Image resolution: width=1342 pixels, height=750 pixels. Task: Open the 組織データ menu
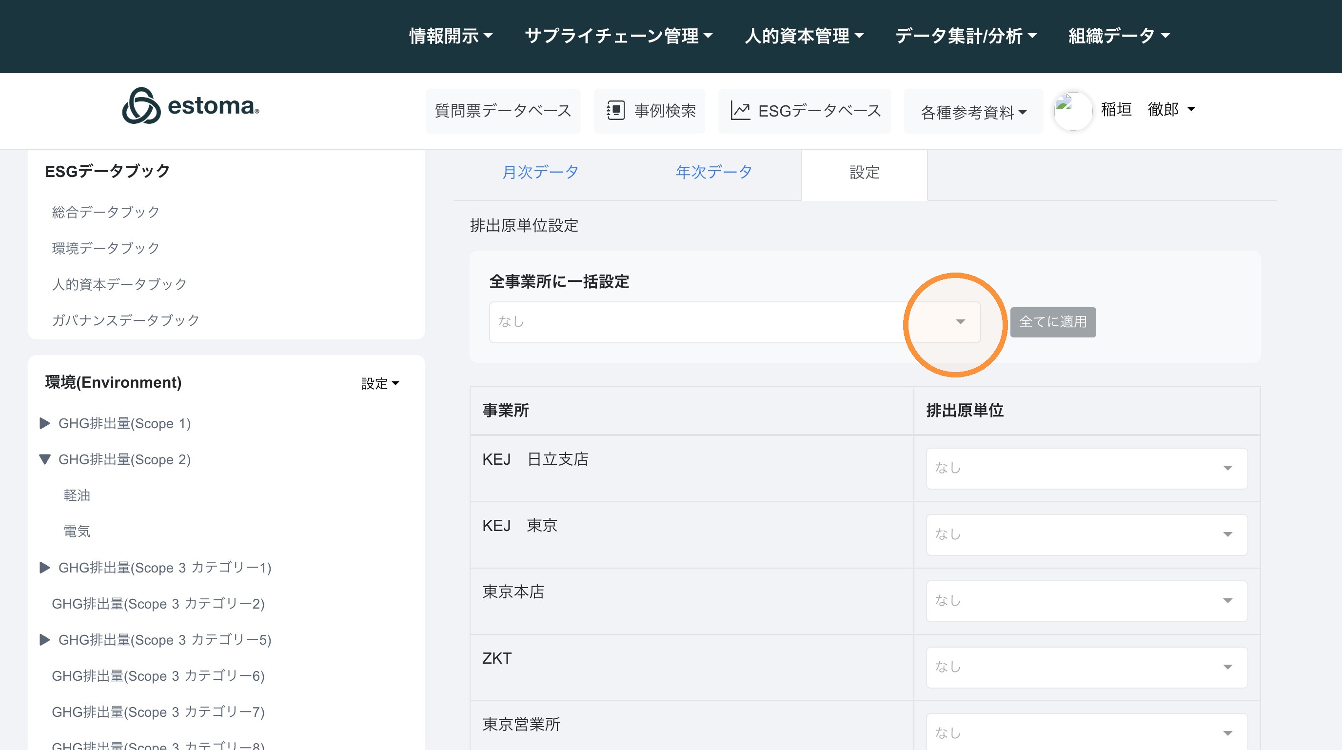[1119, 36]
